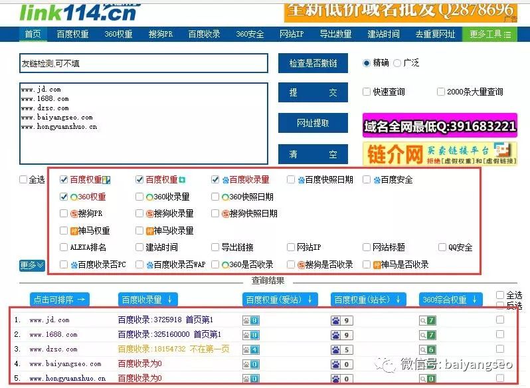The image size is (530, 388).
Task: Sort results by 百度权重(爱站)
Action: click(x=280, y=300)
